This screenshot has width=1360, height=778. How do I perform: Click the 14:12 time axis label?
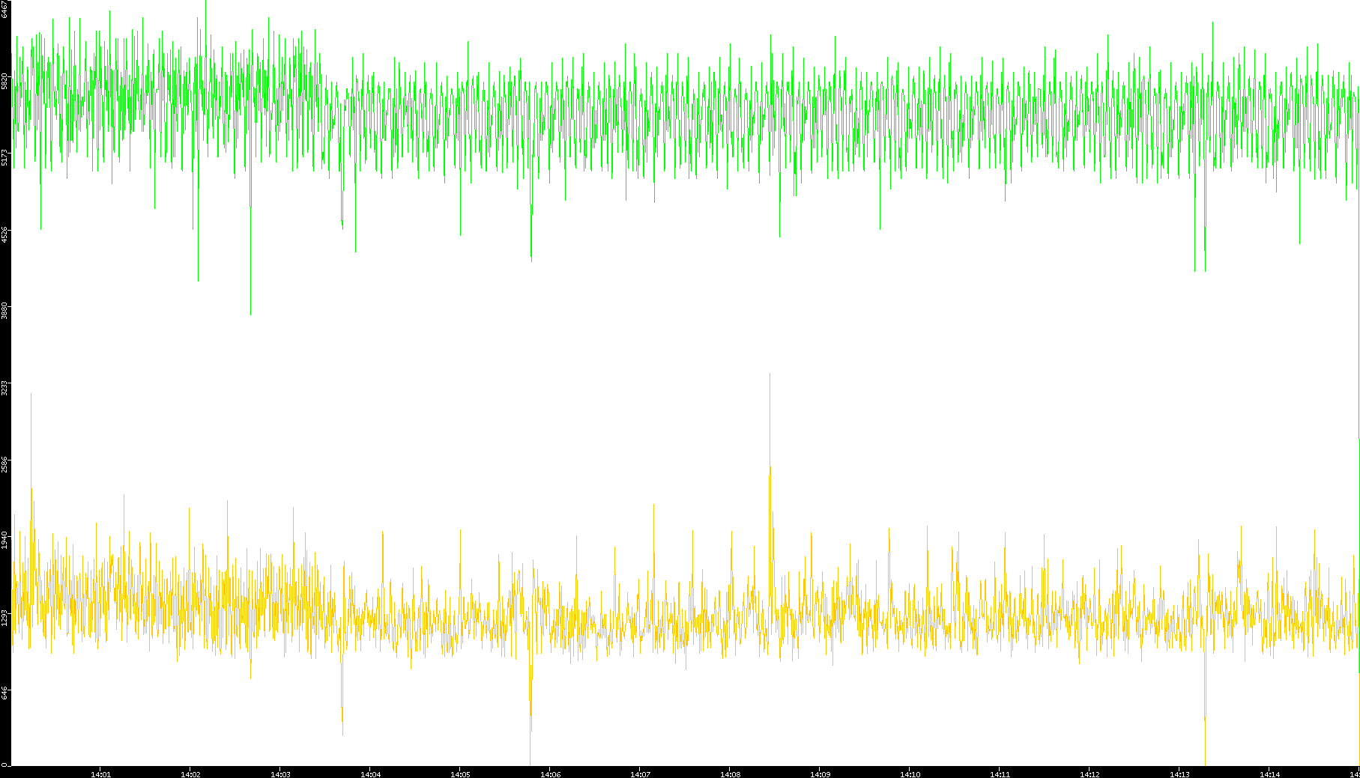tap(1089, 774)
